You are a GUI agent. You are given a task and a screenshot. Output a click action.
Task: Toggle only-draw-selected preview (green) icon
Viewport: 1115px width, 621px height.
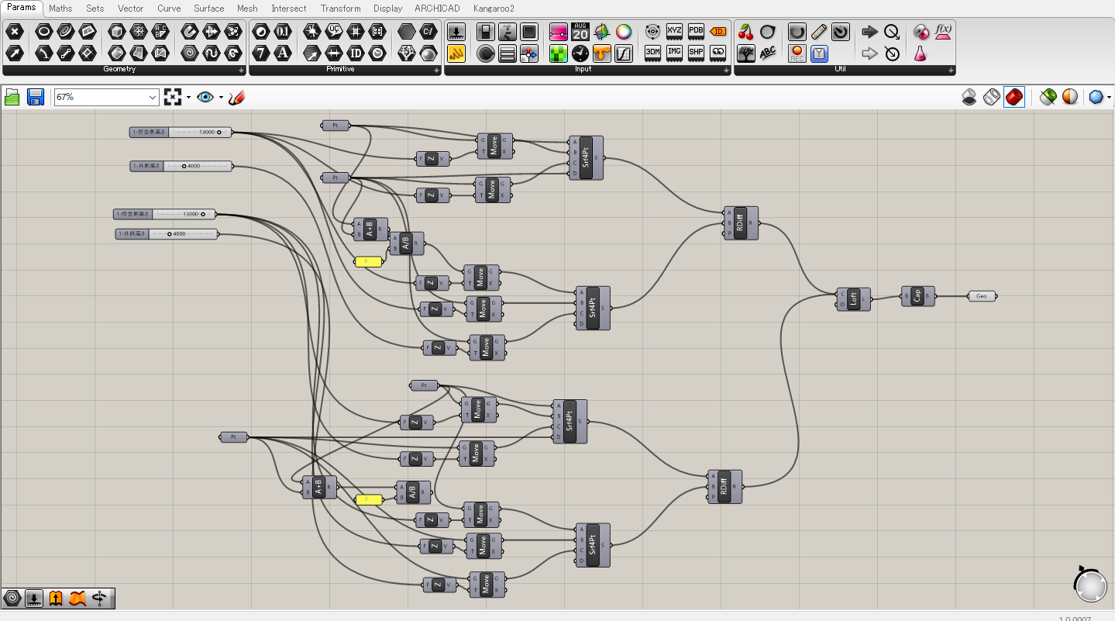click(1048, 97)
